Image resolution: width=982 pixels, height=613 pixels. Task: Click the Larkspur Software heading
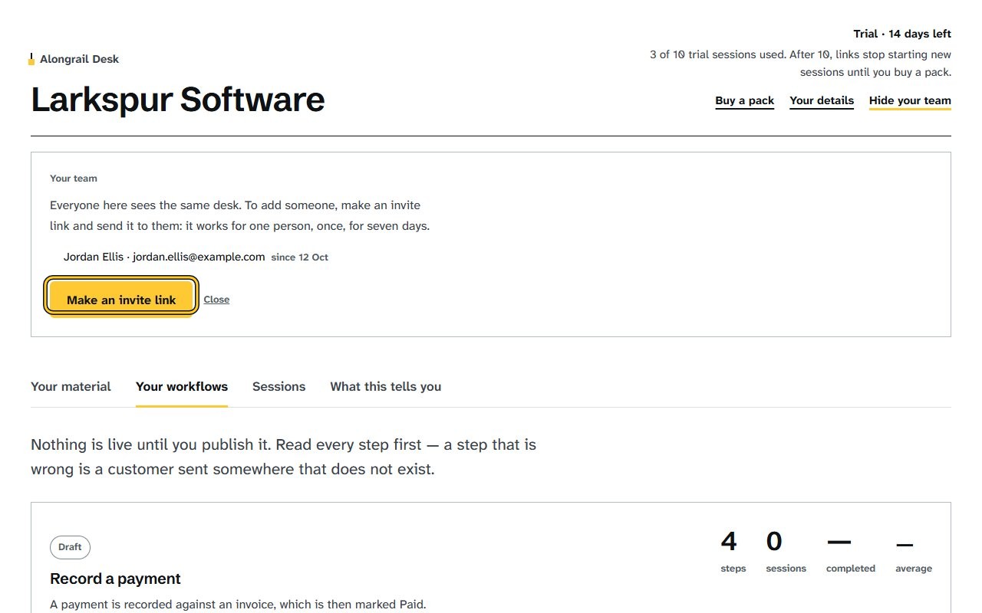click(x=178, y=100)
